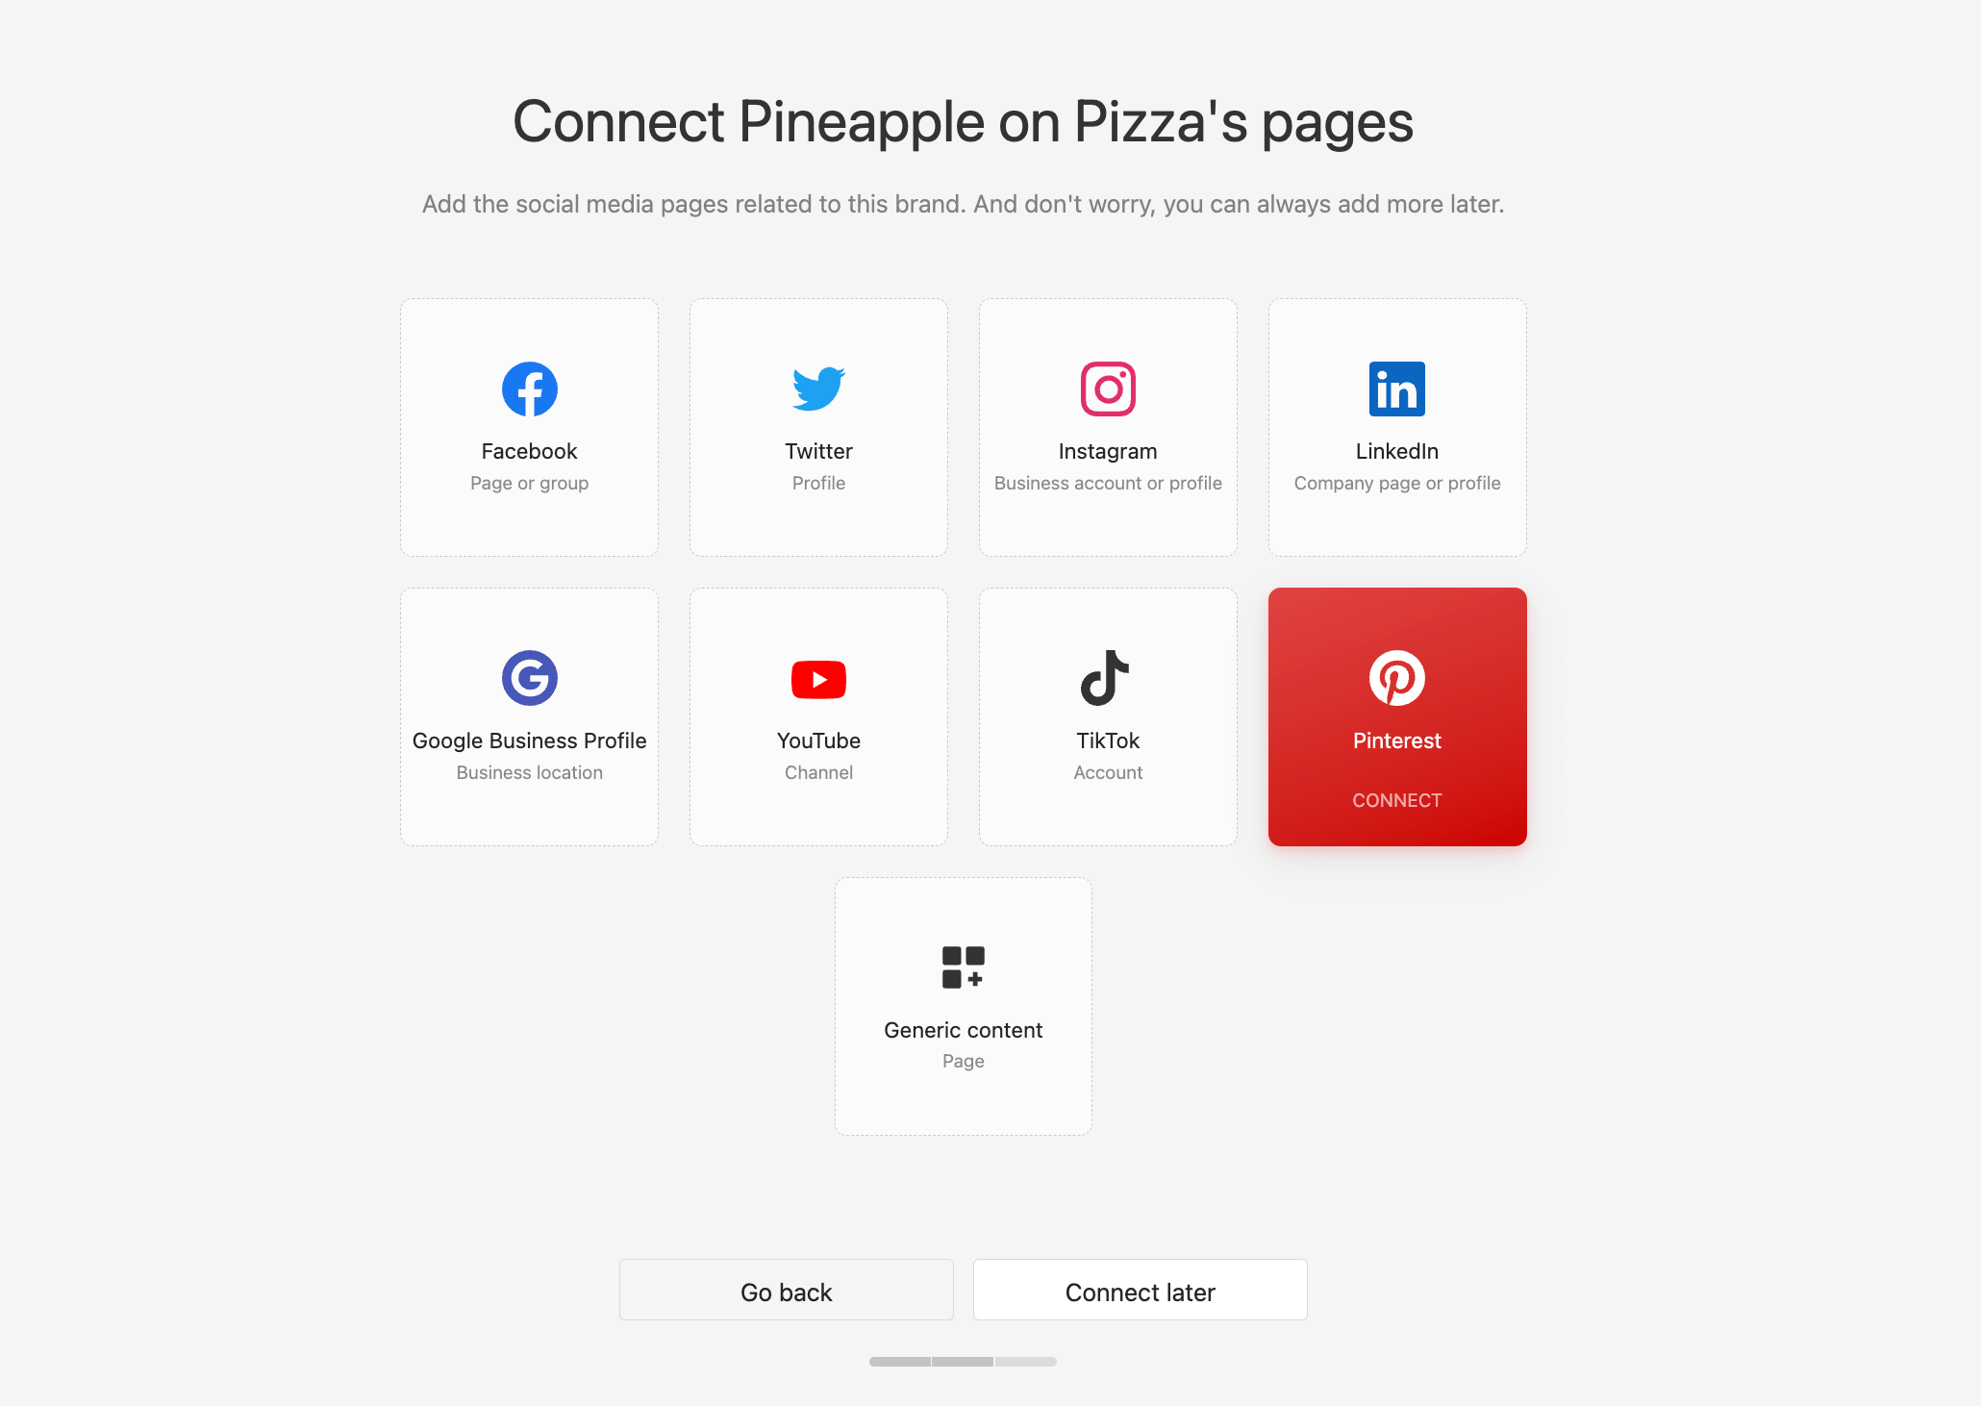Click the Go back button
1981x1406 pixels.
point(787,1291)
